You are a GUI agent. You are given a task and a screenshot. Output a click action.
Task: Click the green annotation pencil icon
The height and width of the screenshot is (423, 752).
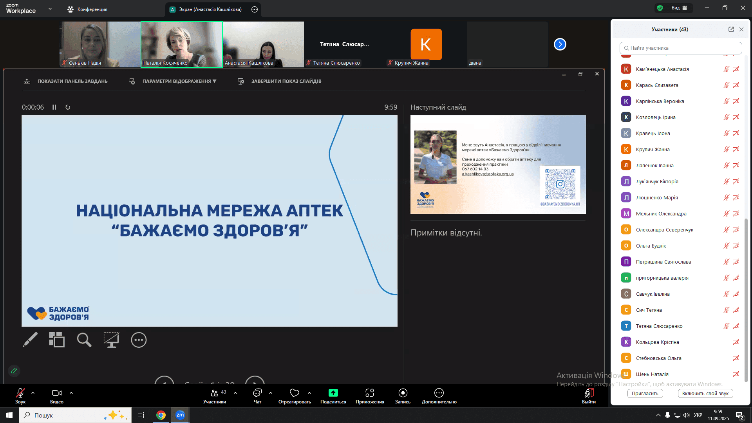click(14, 371)
